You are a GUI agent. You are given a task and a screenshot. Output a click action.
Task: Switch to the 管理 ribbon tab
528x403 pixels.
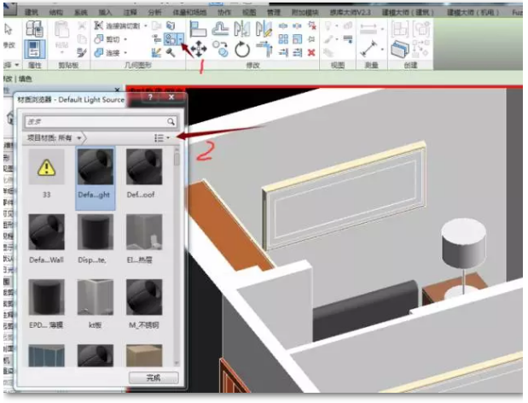tap(274, 13)
